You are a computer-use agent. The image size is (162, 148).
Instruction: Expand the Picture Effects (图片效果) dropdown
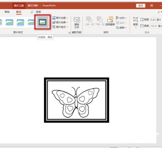click(60, 22)
